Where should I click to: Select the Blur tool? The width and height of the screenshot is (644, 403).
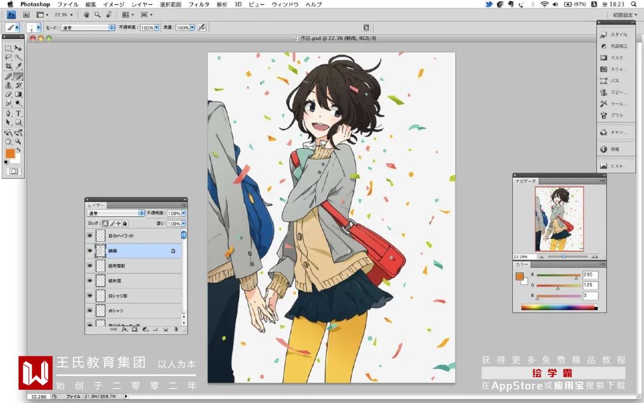point(8,103)
